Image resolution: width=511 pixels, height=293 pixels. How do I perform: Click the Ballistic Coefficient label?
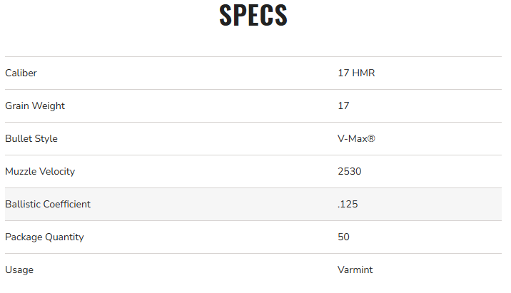pos(48,204)
